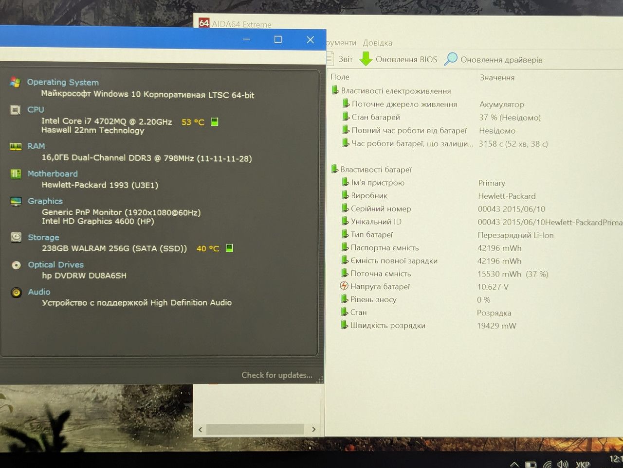623x468 pixels.
Task: Click the green Оновлення BIOS arrow icon
Action: pos(366,59)
